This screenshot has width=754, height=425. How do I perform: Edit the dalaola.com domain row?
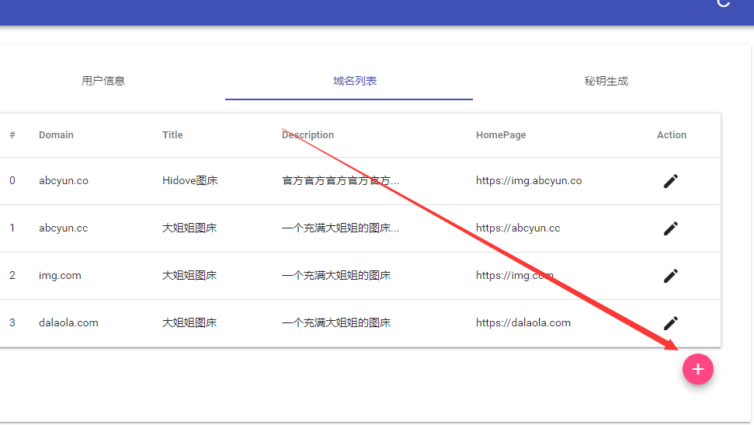click(671, 322)
